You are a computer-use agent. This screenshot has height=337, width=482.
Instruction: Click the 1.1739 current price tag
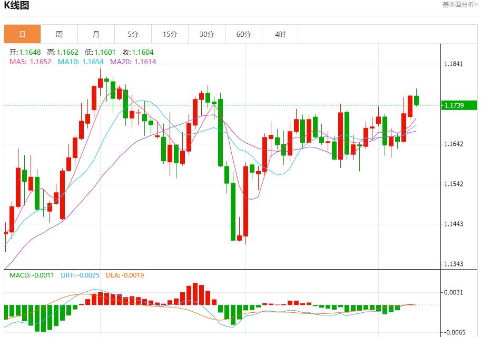pos(458,105)
